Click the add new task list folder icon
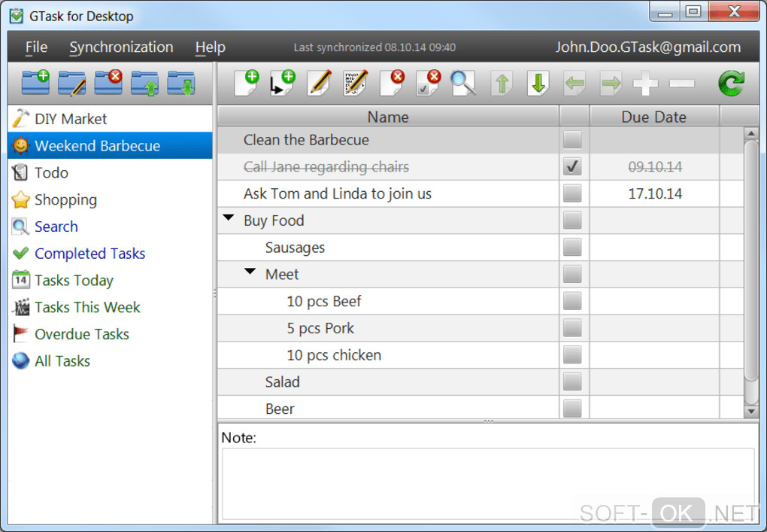Screen dimensions: 767x532 [x=35, y=83]
